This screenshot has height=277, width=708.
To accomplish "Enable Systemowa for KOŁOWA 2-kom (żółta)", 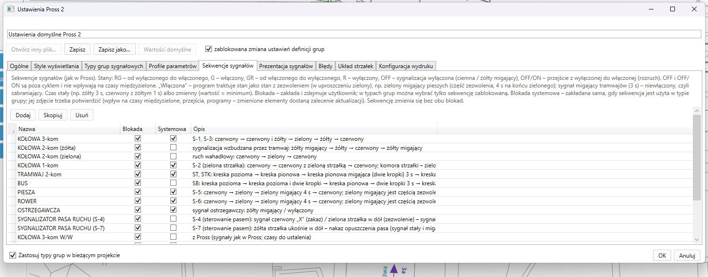I will (x=174, y=147).
